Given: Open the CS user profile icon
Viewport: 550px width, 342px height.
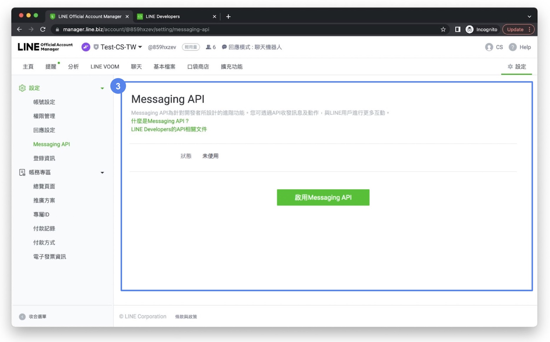Looking at the screenshot, I should click(x=489, y=47).
